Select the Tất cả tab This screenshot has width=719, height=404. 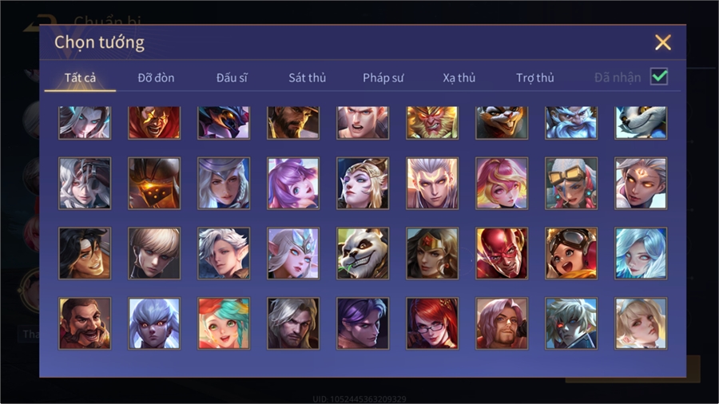(80, 78)
